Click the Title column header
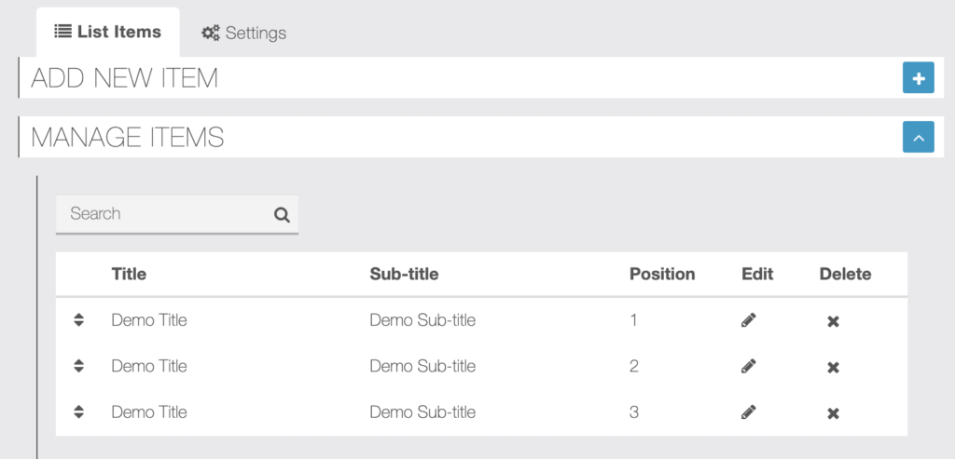This screenshot has height=459, width=955. coord(129,274)
